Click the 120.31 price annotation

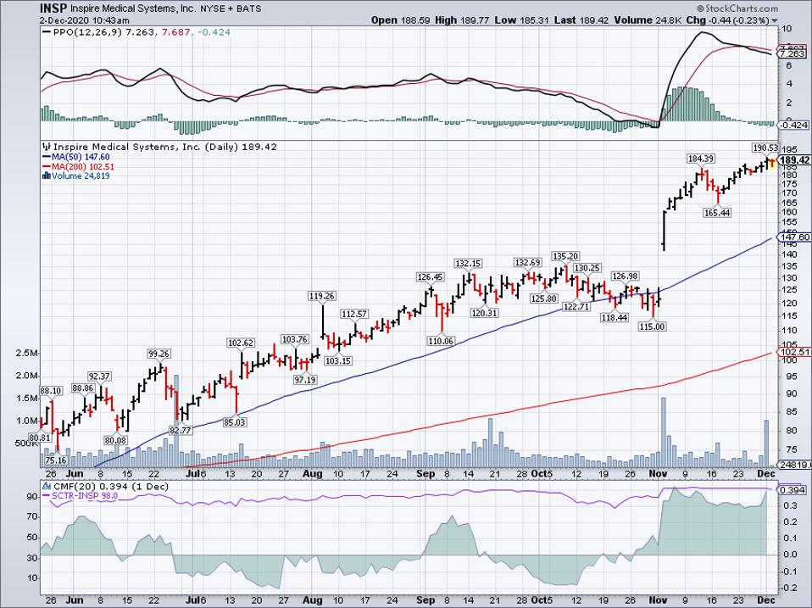tap(484, 313)
